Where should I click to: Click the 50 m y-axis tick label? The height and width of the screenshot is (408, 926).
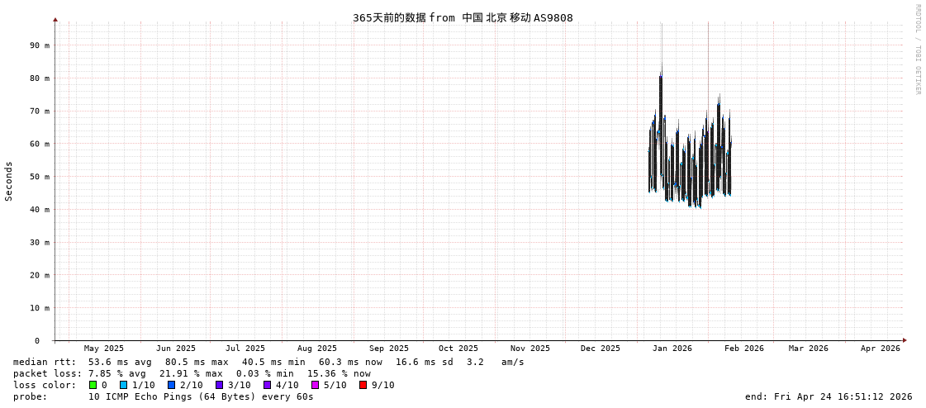click(40, 177)
